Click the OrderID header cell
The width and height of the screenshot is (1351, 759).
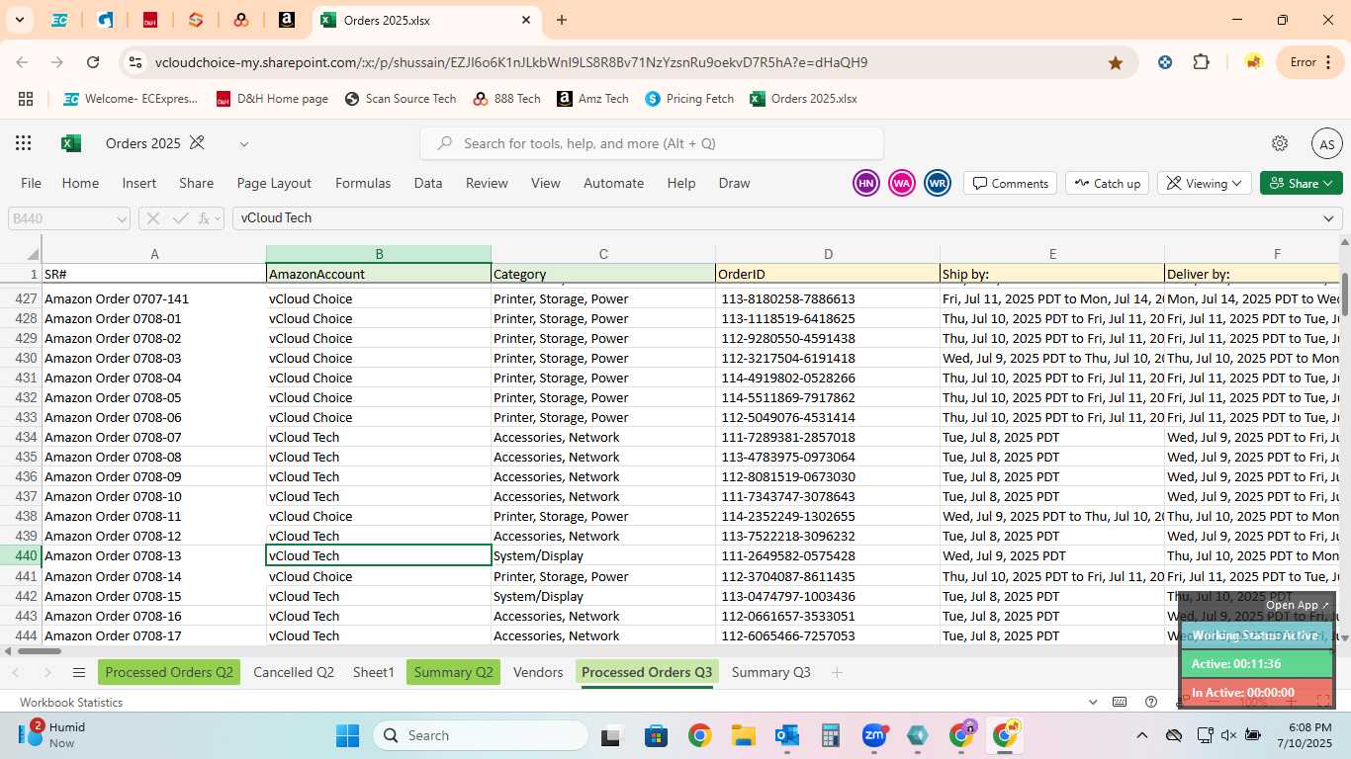828,274
